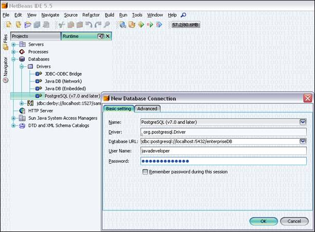Select 'DTD and XML Schema Catalogs' row
315x232 pixels.
click(x=59, y=126)
